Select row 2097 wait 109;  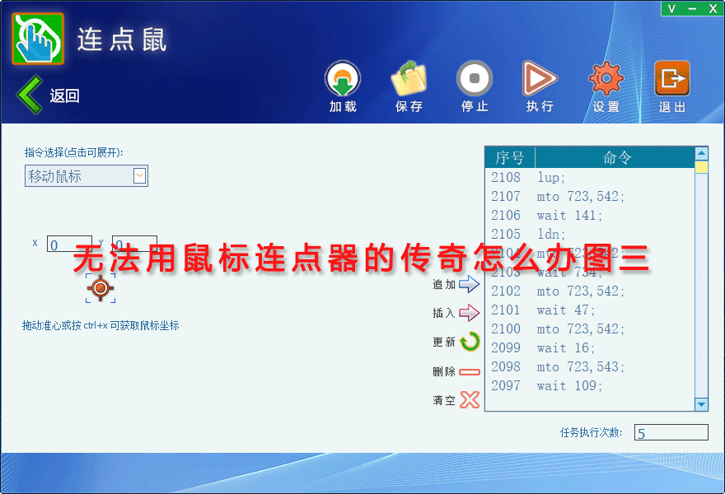click(590, 386)
